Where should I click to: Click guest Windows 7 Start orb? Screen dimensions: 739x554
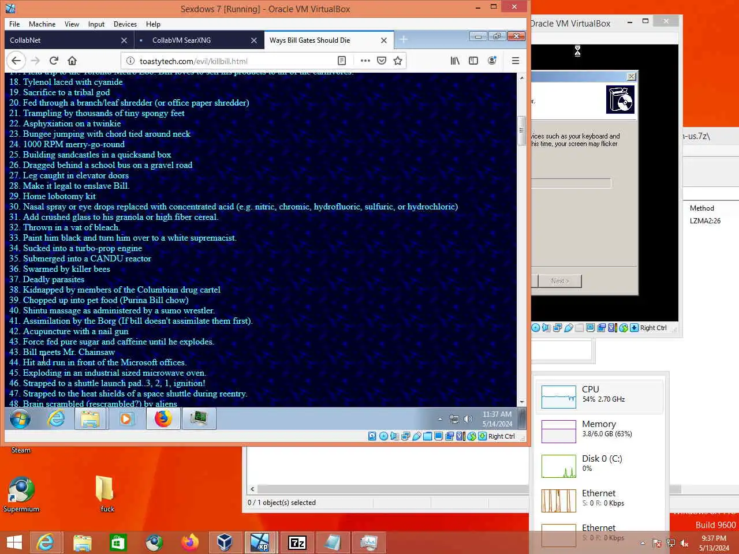(x=20, y=418)
